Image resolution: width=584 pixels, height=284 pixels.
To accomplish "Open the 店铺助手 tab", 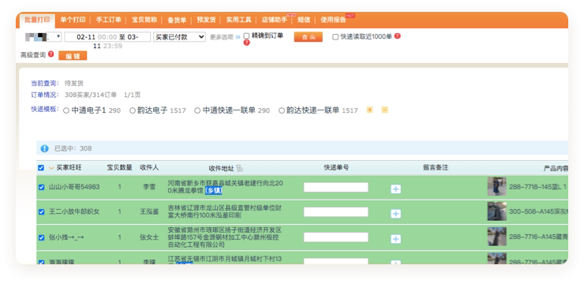I will pos(275,20).
